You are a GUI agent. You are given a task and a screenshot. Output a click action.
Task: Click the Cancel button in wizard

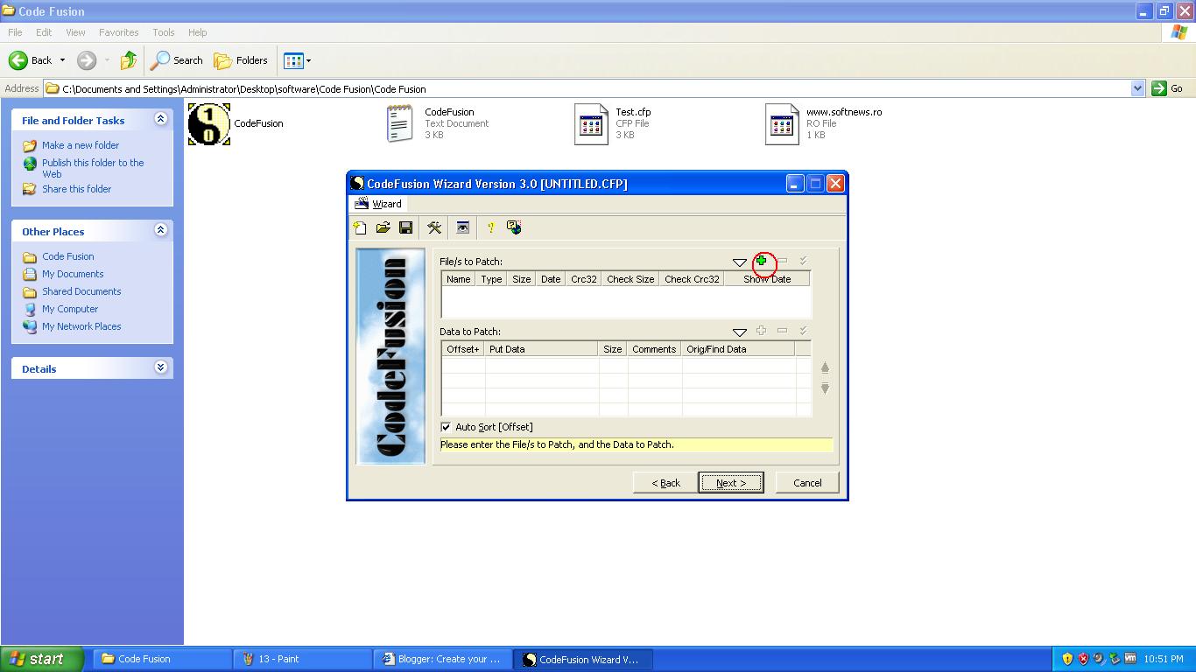point(807,483)
